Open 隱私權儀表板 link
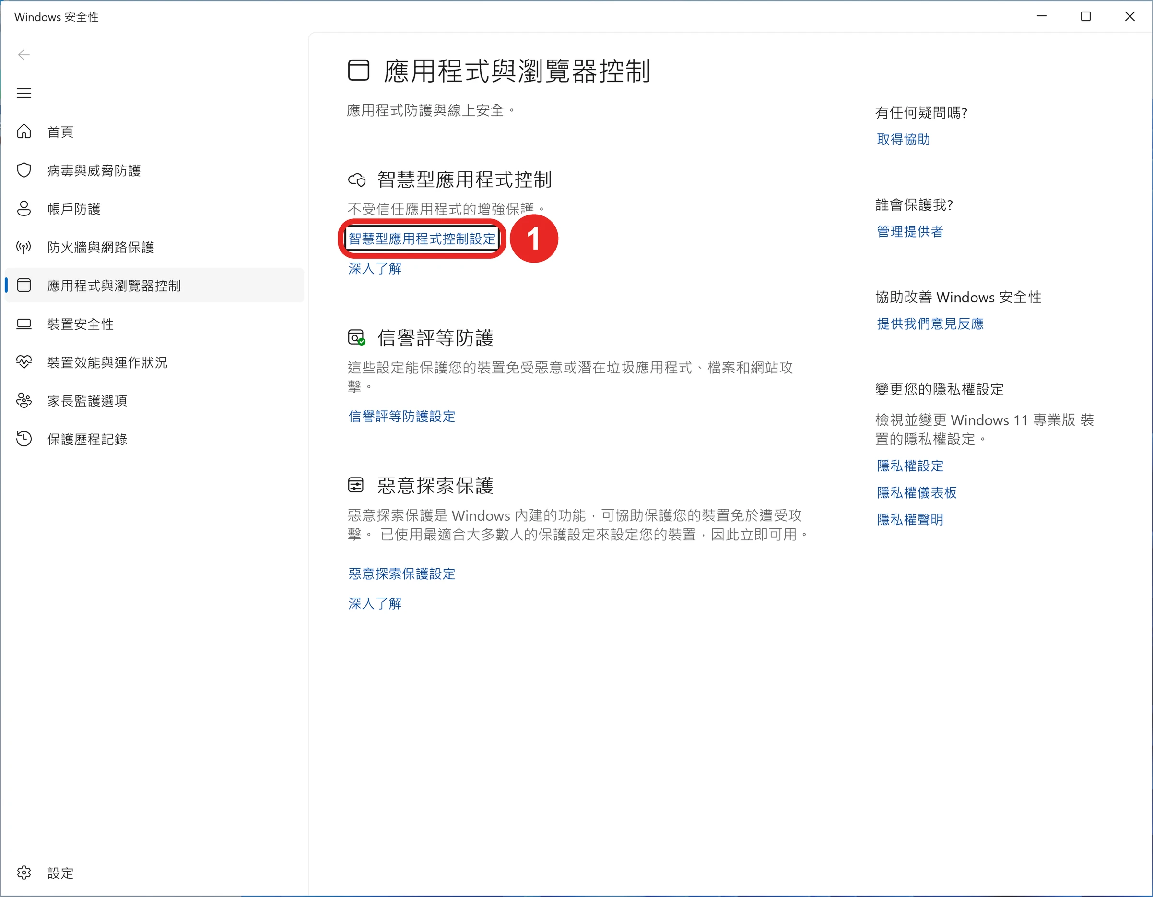 [917, 493]
